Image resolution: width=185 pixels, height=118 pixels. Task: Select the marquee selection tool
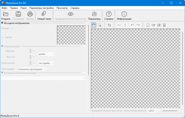[100, 25]
